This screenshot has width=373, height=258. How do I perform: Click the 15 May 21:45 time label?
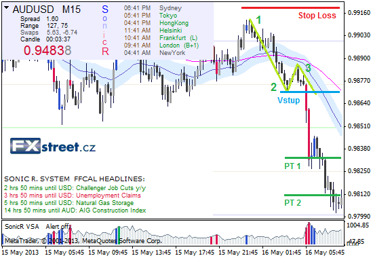tap(238, 253)
